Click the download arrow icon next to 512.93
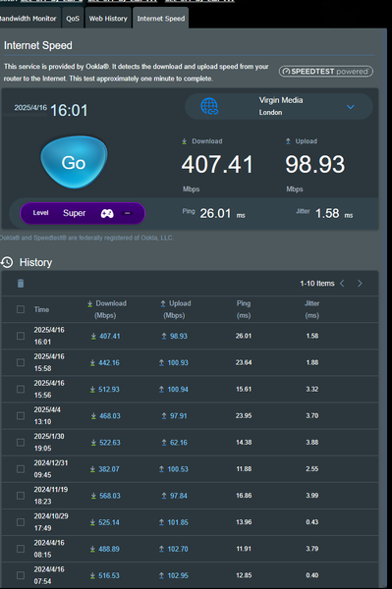 (92, 390)
